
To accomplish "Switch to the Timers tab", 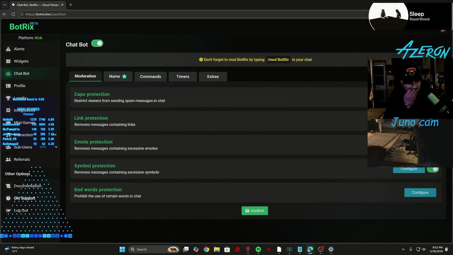I will [x=183, y=76].
